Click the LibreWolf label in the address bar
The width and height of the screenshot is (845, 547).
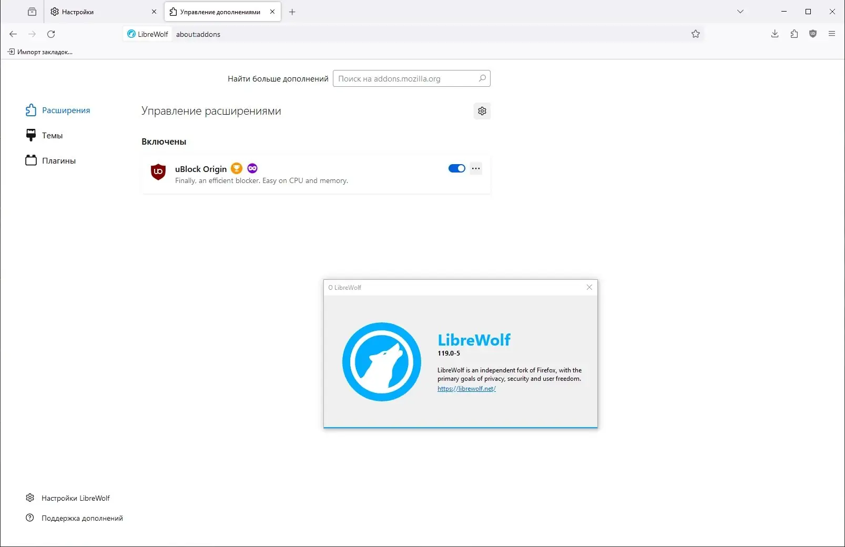153,34
